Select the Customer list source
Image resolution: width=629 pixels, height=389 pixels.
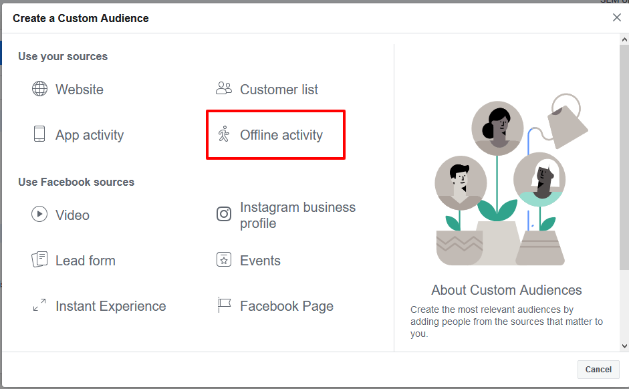pos(279,90)
